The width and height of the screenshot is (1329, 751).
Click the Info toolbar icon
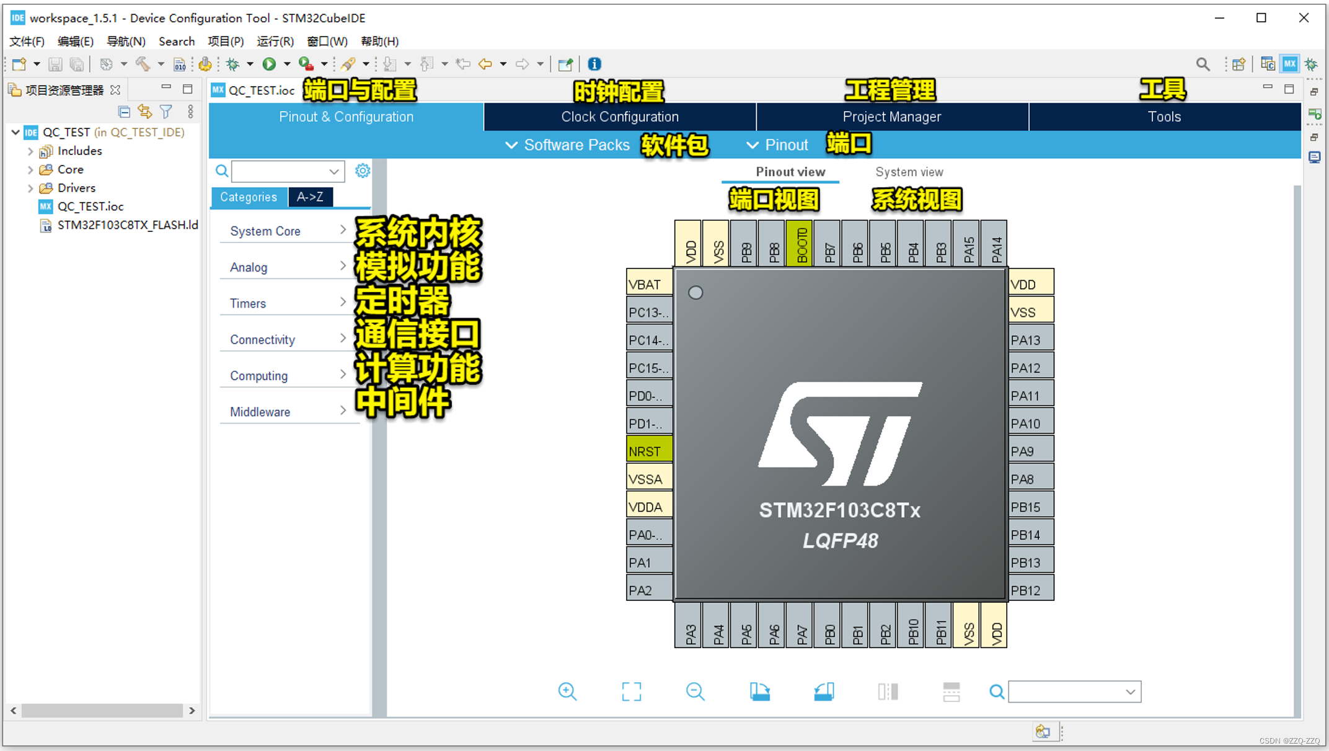tap(594, 64)
